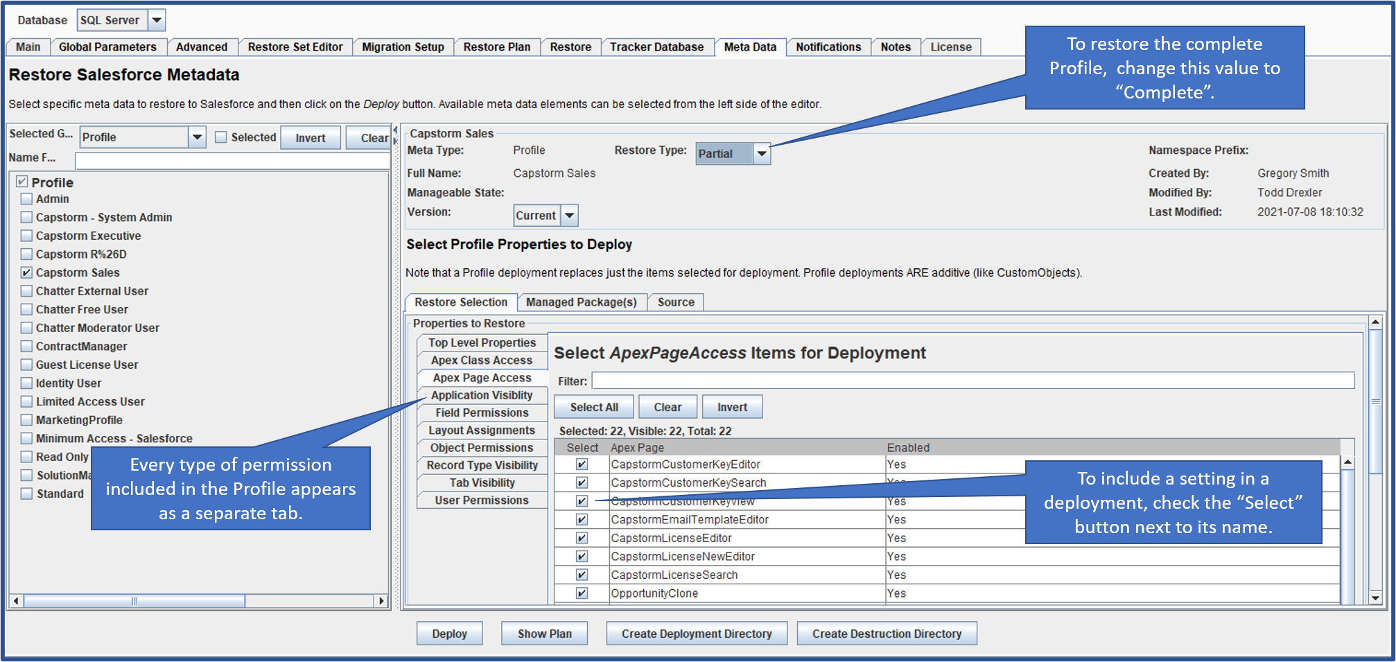Open the License tab
The width and height of the screenshot is (1396, 662).
[951, 47]
